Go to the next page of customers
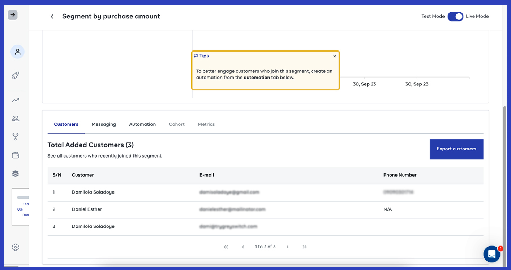The width and height of the screenshot is (511, 270). pyautogui.click(x=288, y=247)
